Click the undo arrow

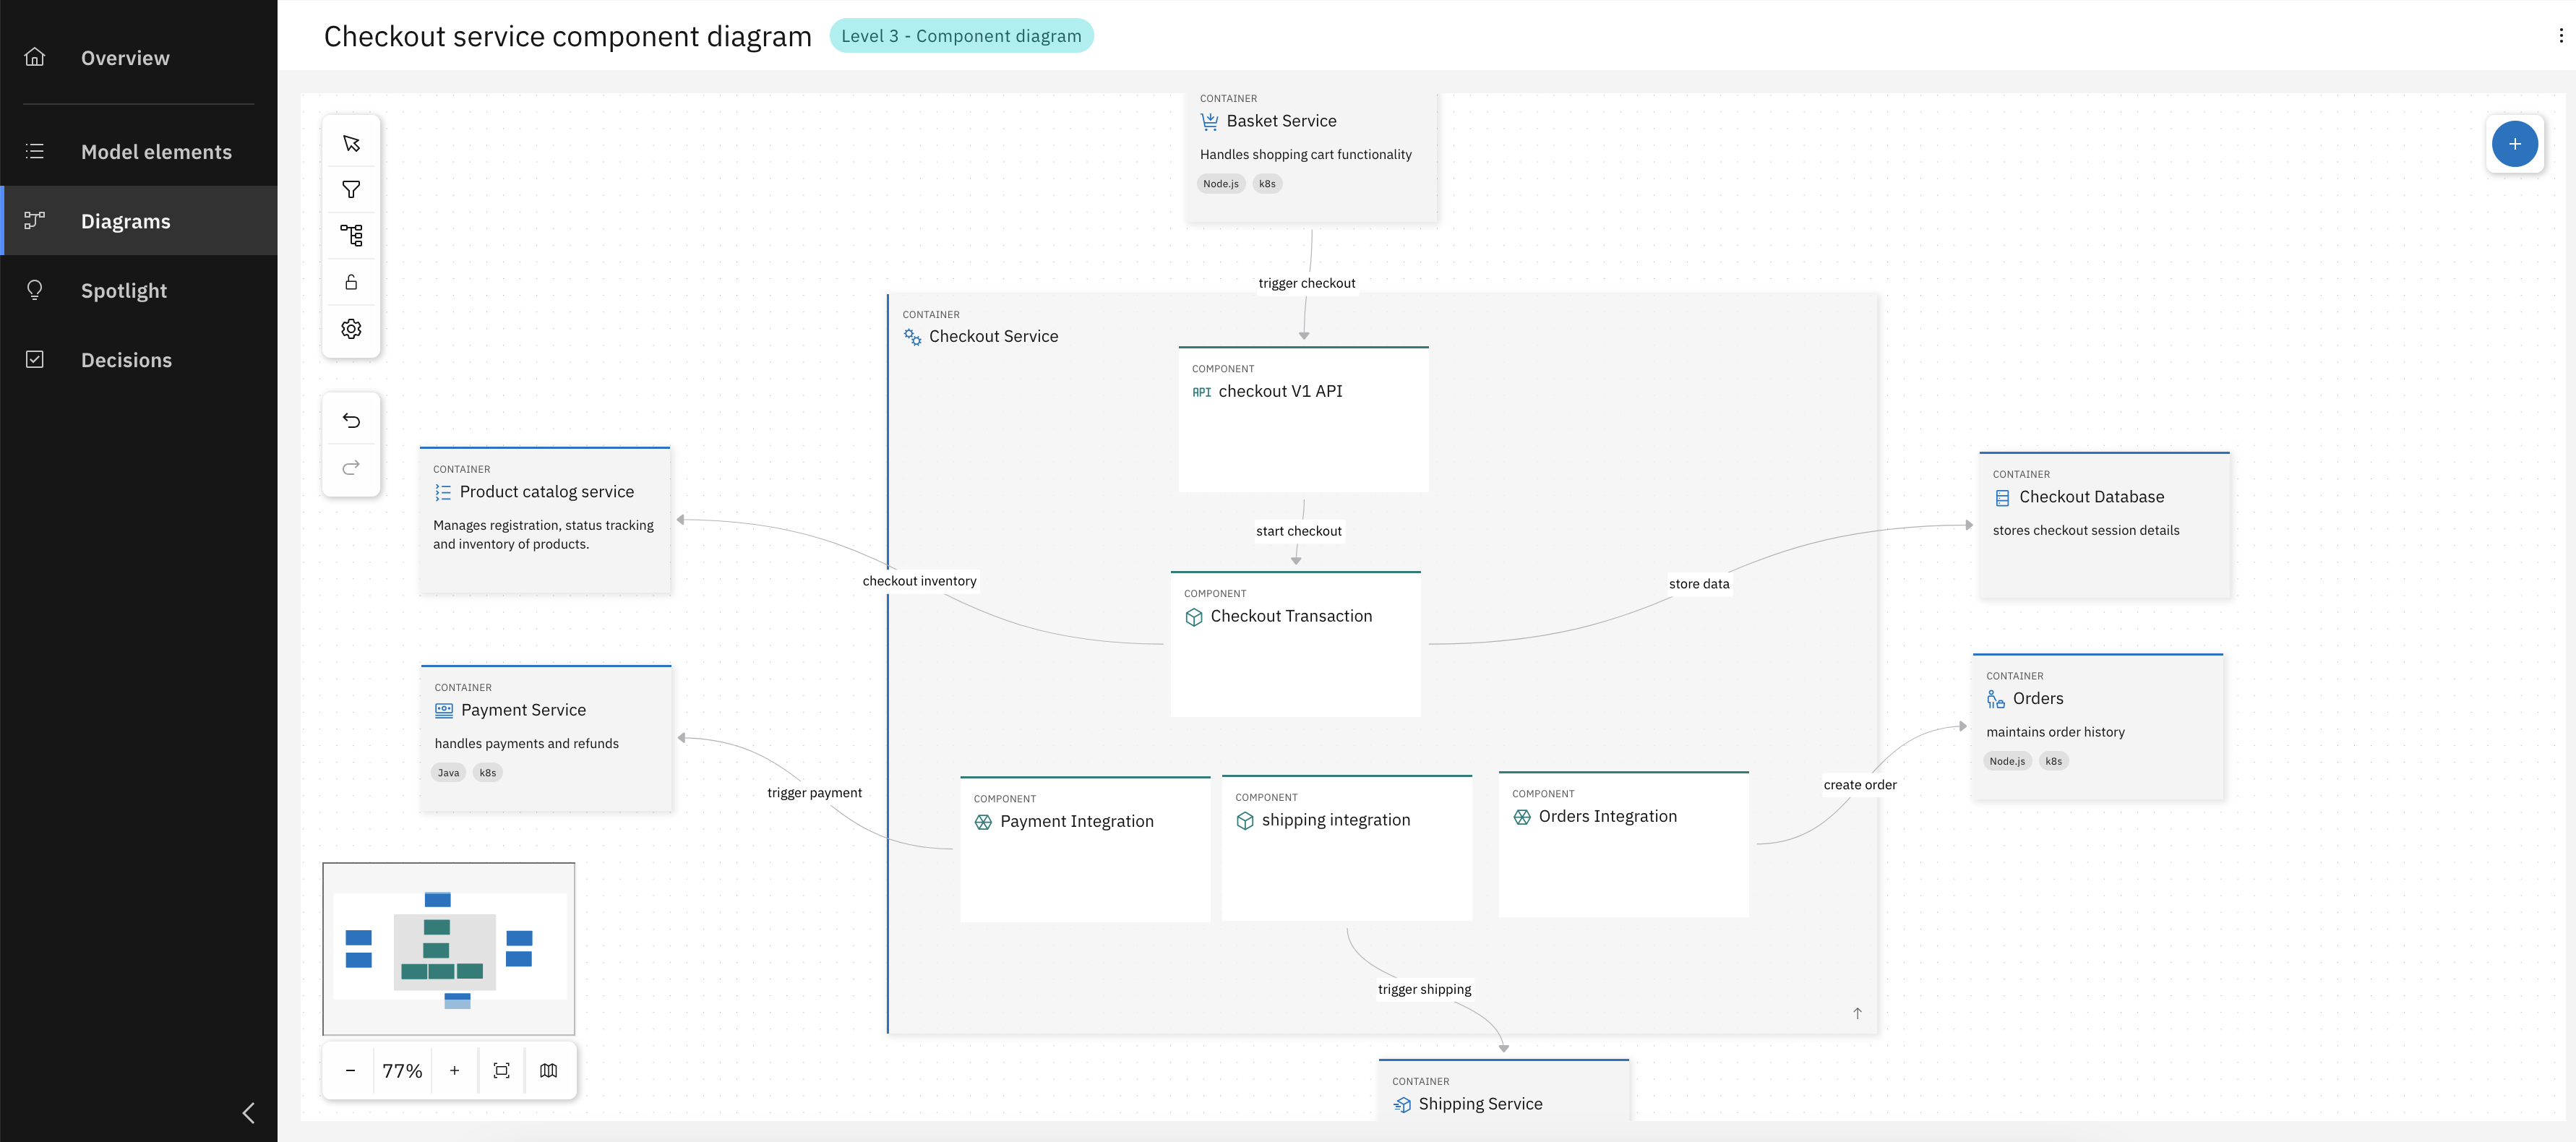pos(351,420)
